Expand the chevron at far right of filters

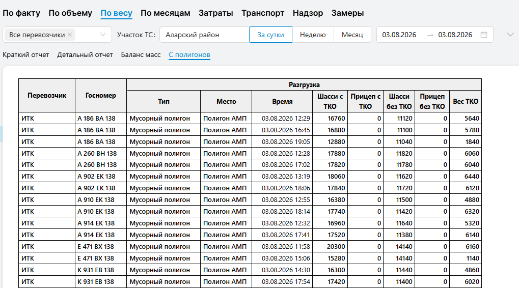510,35
